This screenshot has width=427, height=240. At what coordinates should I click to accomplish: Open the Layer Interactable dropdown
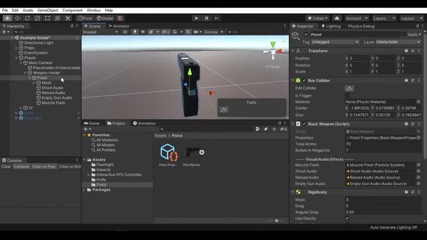pos(398,42)
